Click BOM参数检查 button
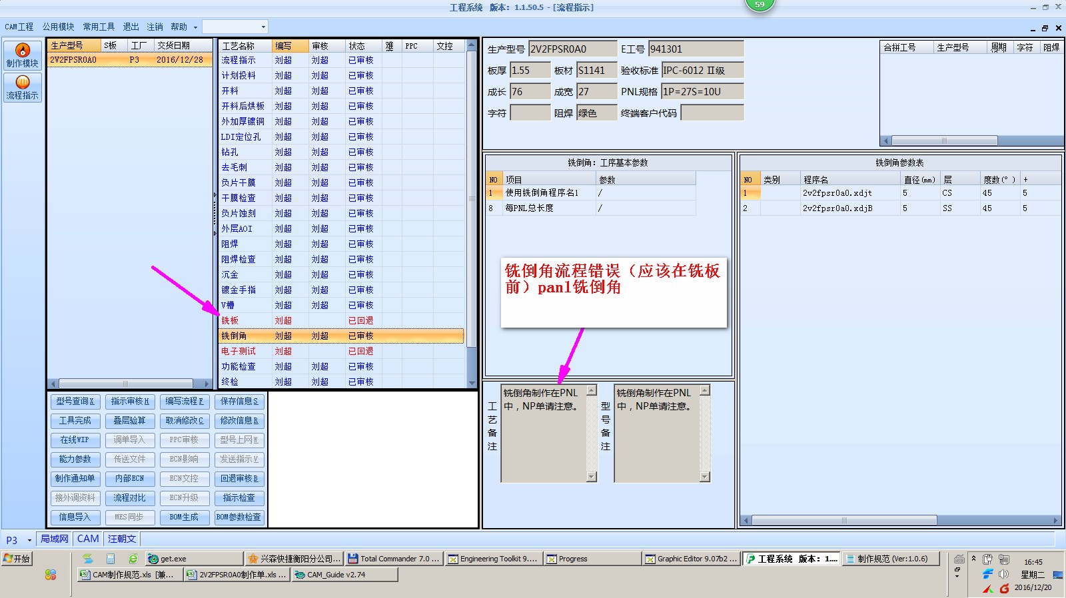Viewport: 1066px width, 598px height. coord(239,517)
